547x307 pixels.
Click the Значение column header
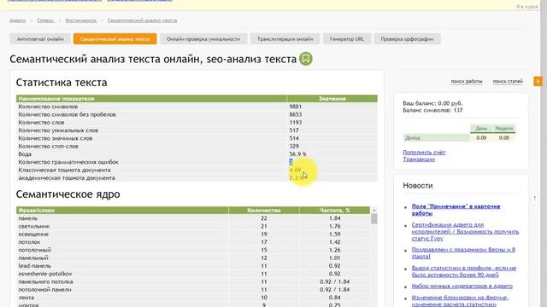332,99
